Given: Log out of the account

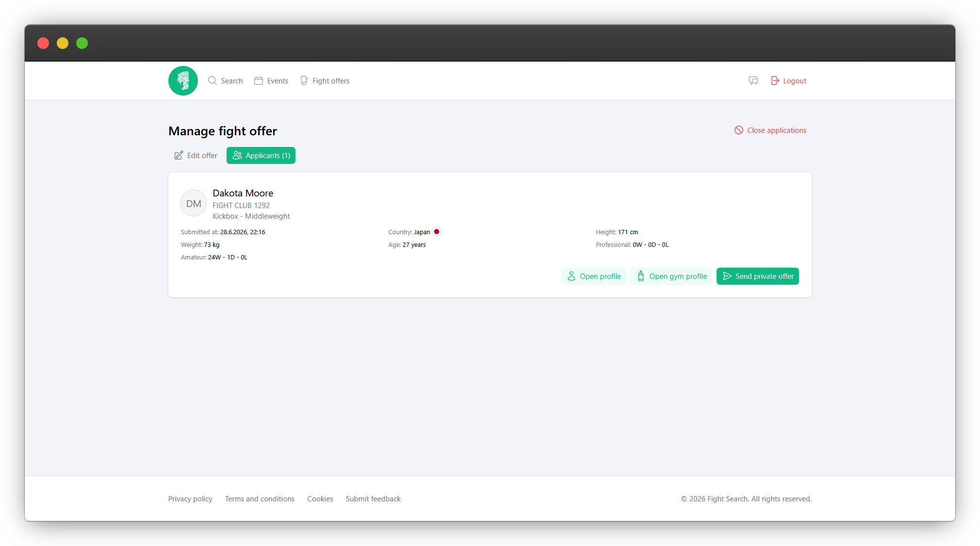Looking at the screenshot, I should 789,80.
